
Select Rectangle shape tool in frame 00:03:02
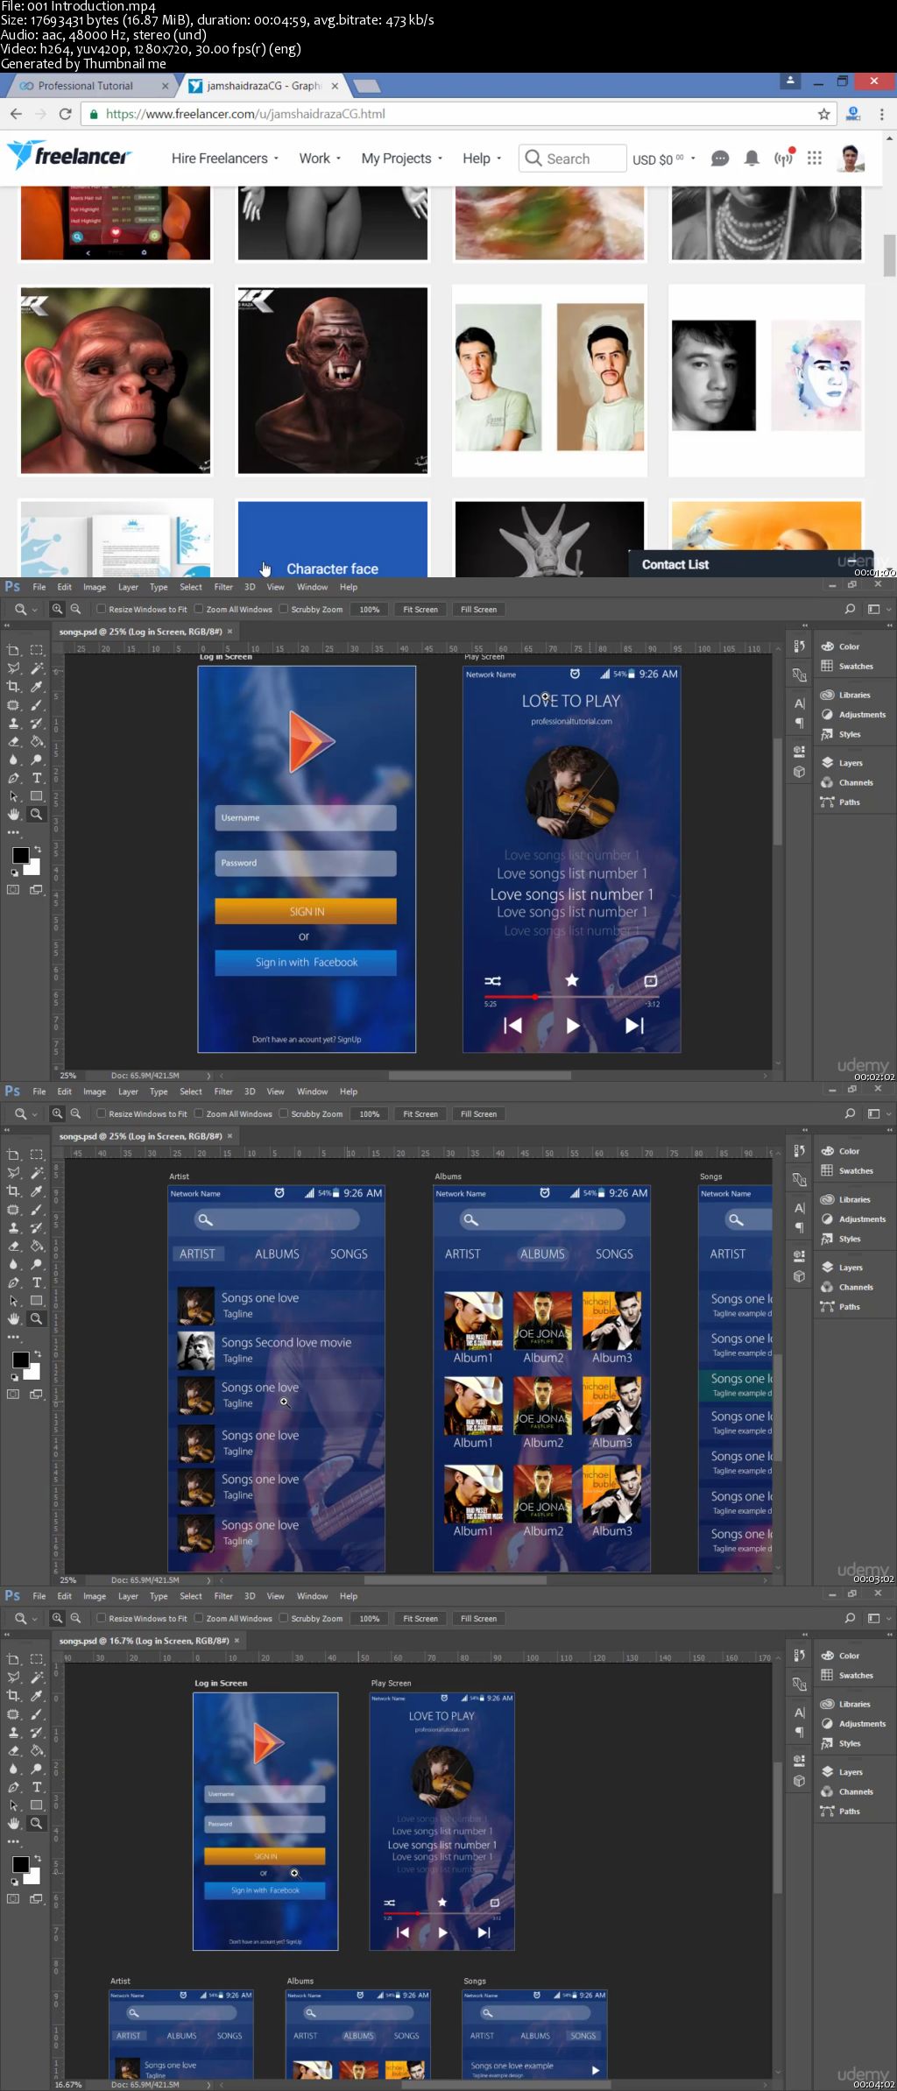37,1301
